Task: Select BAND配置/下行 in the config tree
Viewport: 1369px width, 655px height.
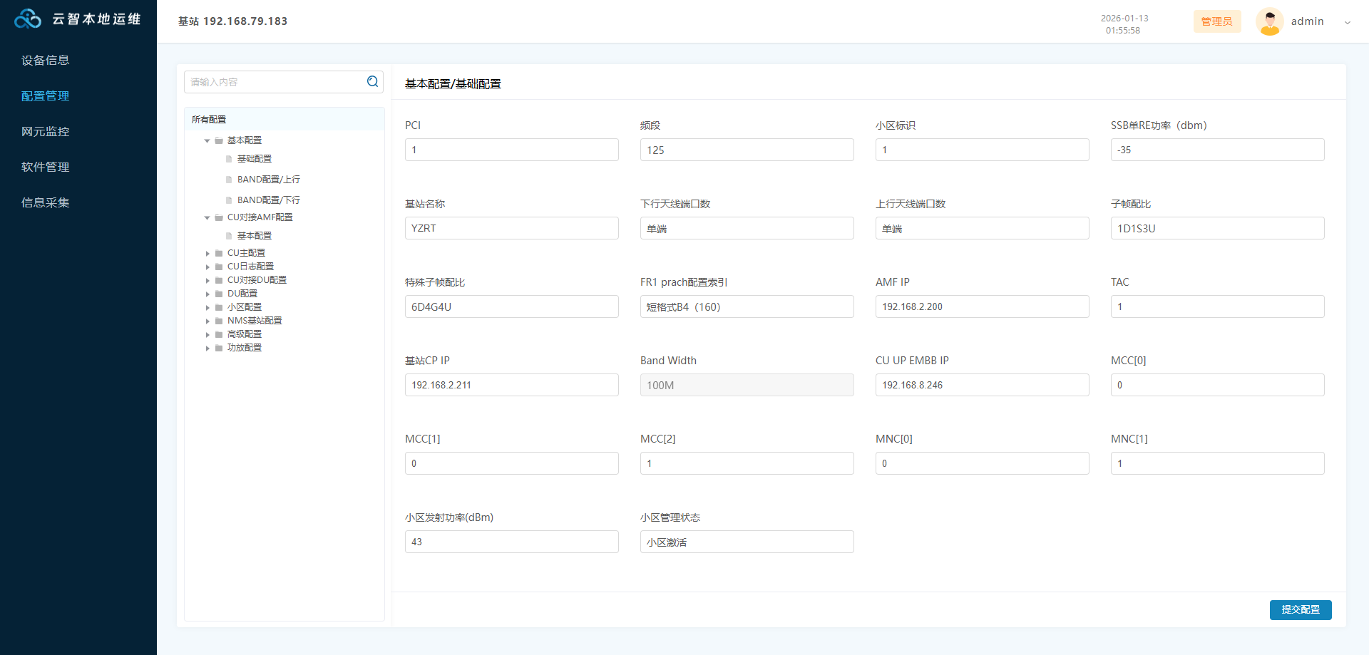Action: pos(268,200)
